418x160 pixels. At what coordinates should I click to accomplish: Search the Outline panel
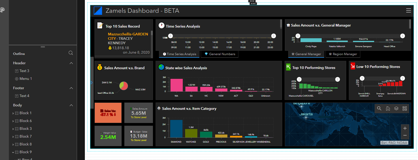click(x=71, y=53)
